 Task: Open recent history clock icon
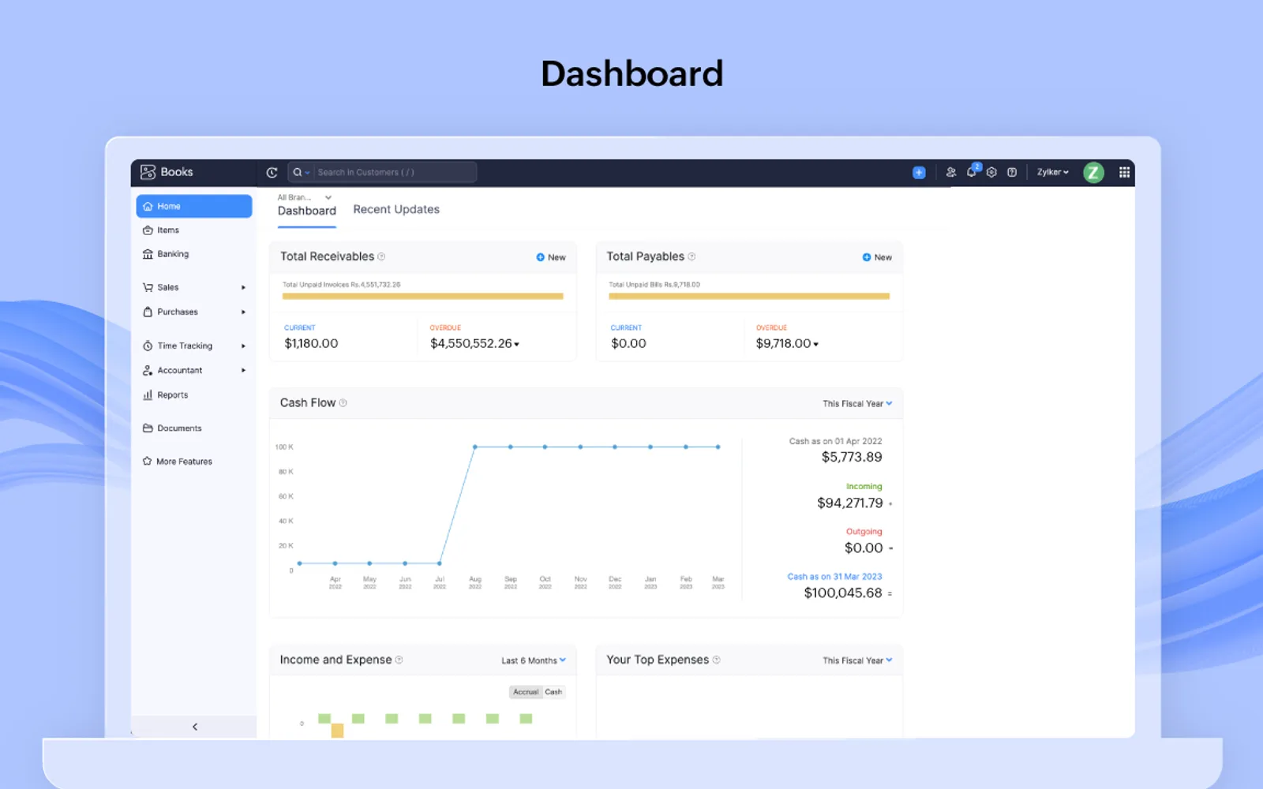click(272, 173)
